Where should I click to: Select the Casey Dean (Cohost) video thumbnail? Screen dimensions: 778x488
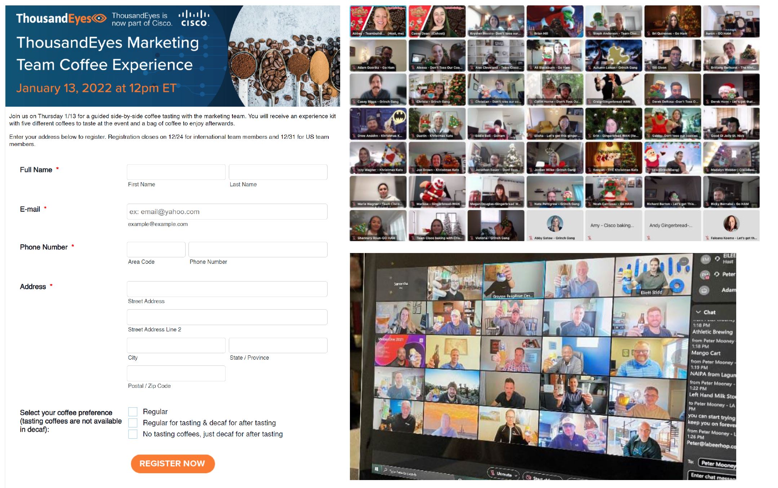437,21
